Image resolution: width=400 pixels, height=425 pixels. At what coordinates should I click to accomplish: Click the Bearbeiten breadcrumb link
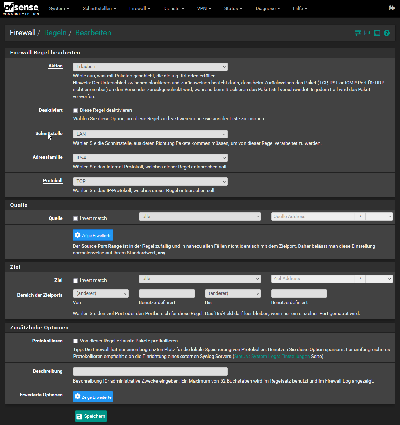[x=93, y=33]
